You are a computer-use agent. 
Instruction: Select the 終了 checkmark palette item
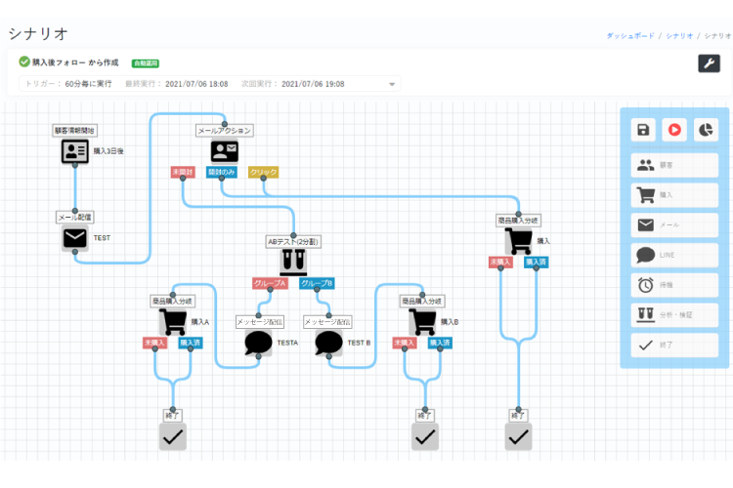click(674, 345)
